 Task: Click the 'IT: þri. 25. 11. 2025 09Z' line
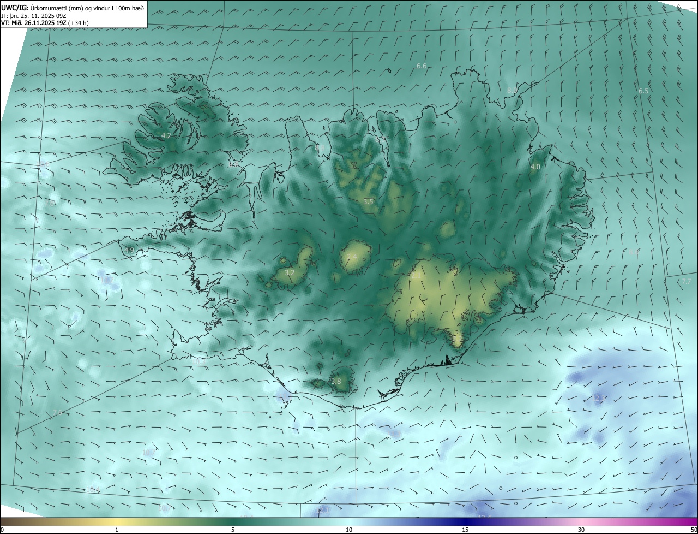pos(33,16)
